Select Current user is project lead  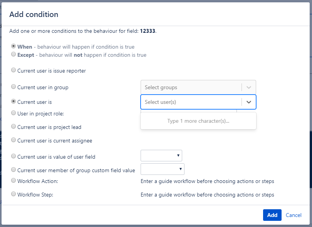click(13, 127)
